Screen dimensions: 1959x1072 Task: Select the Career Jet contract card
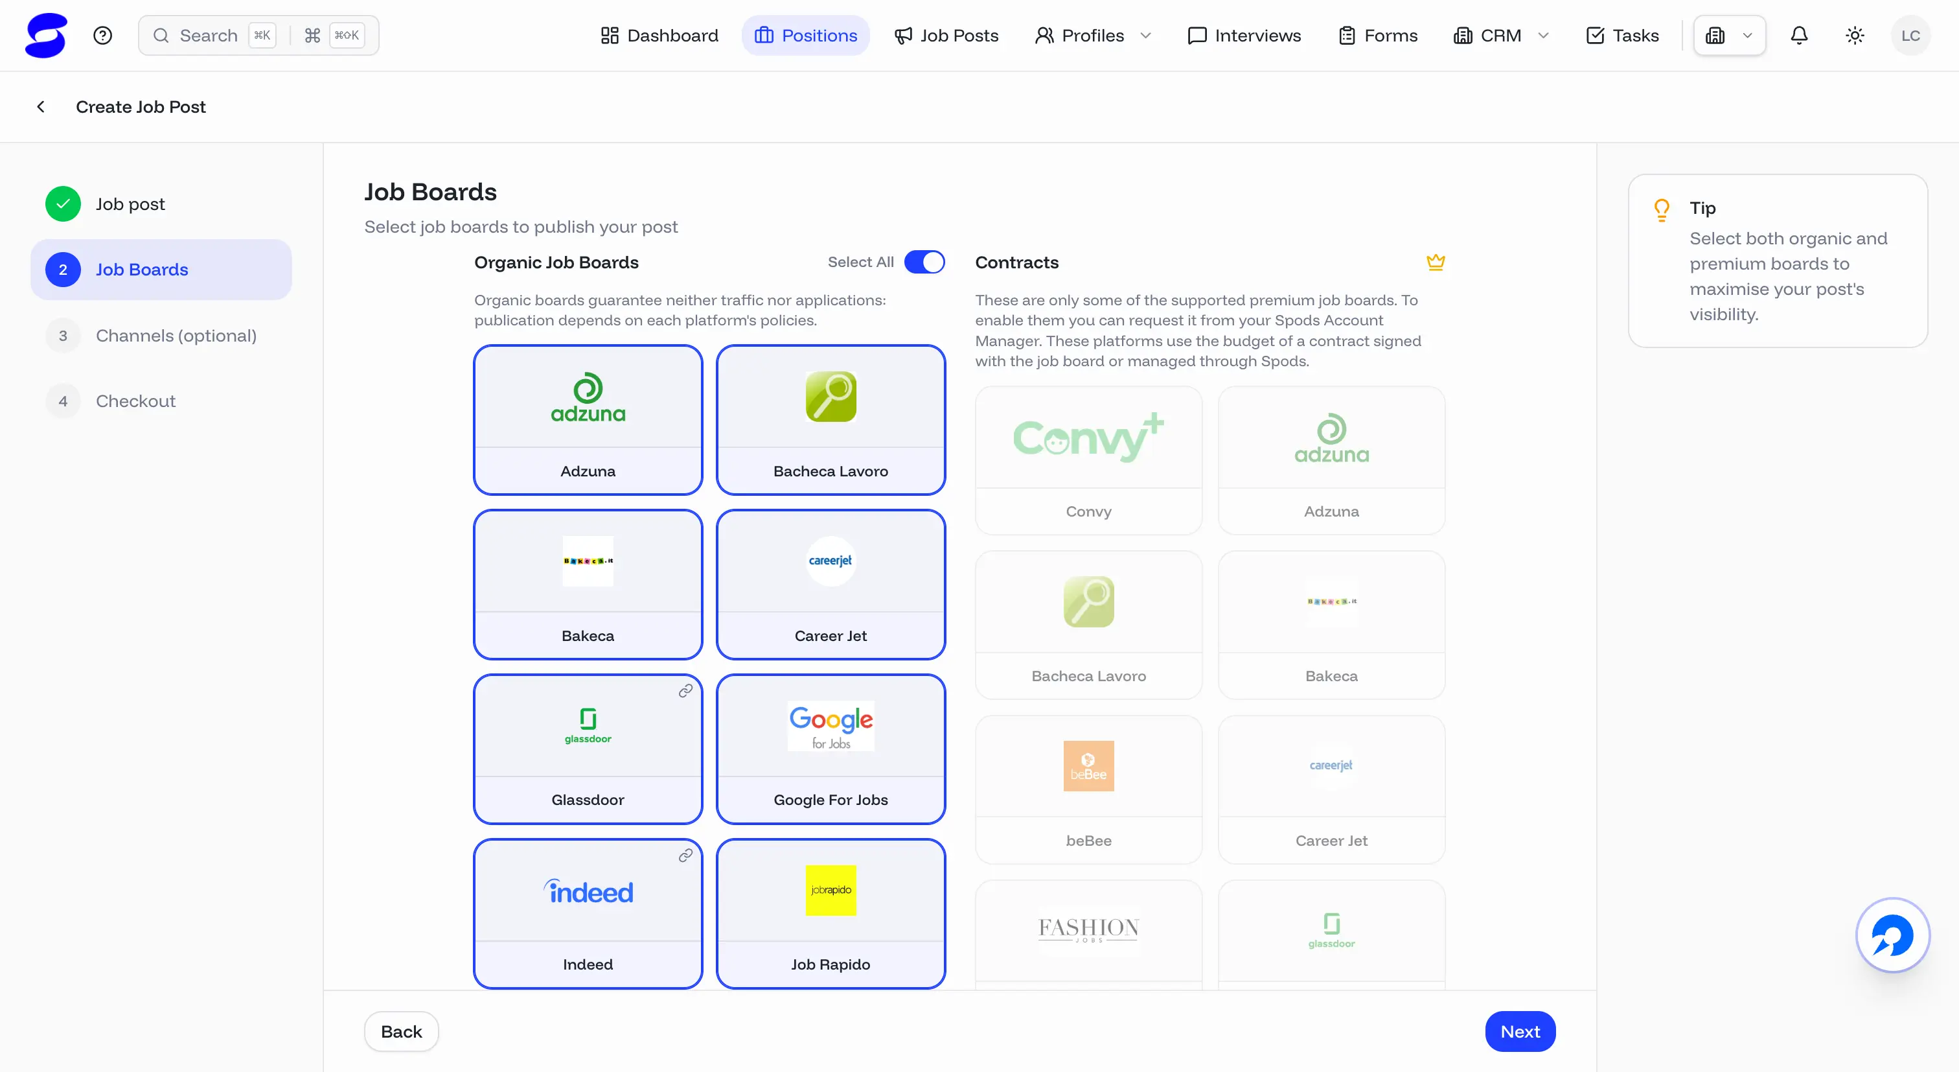[x=1331, y=789]
